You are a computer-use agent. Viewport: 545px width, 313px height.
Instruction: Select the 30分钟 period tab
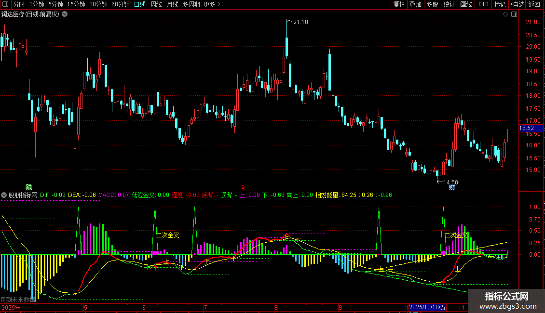point(98,4)
